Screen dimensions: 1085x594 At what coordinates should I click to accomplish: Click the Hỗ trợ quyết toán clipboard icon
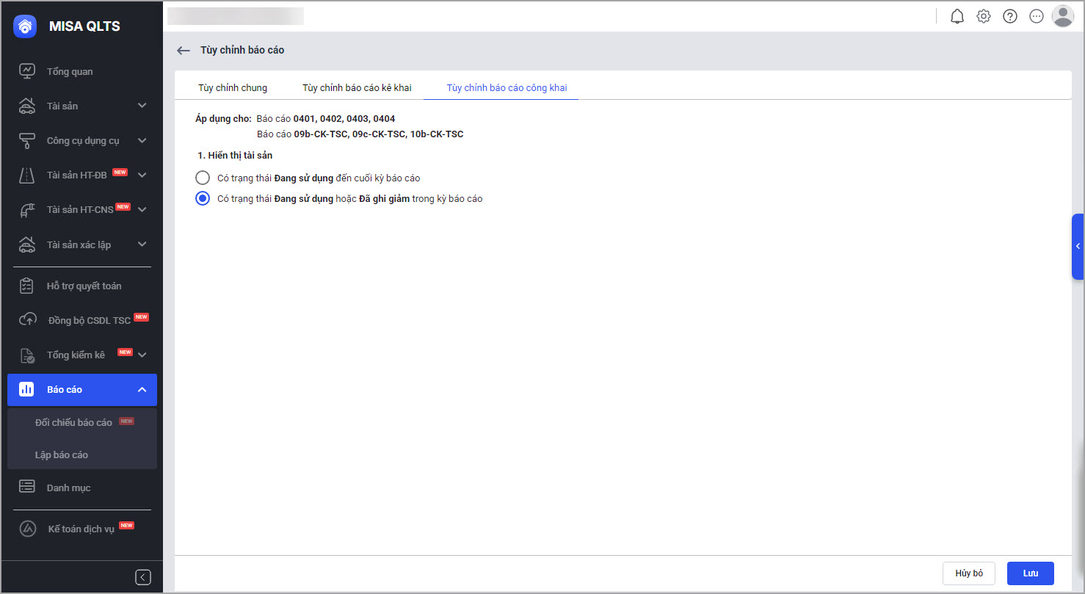tap(27, 286)
